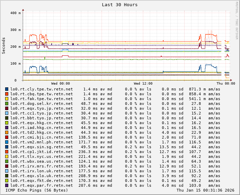240x195 pixels.
Task: Select the lo0.rt.fak.tpe.tw.retn.net color box
Action: coord(7,99)
